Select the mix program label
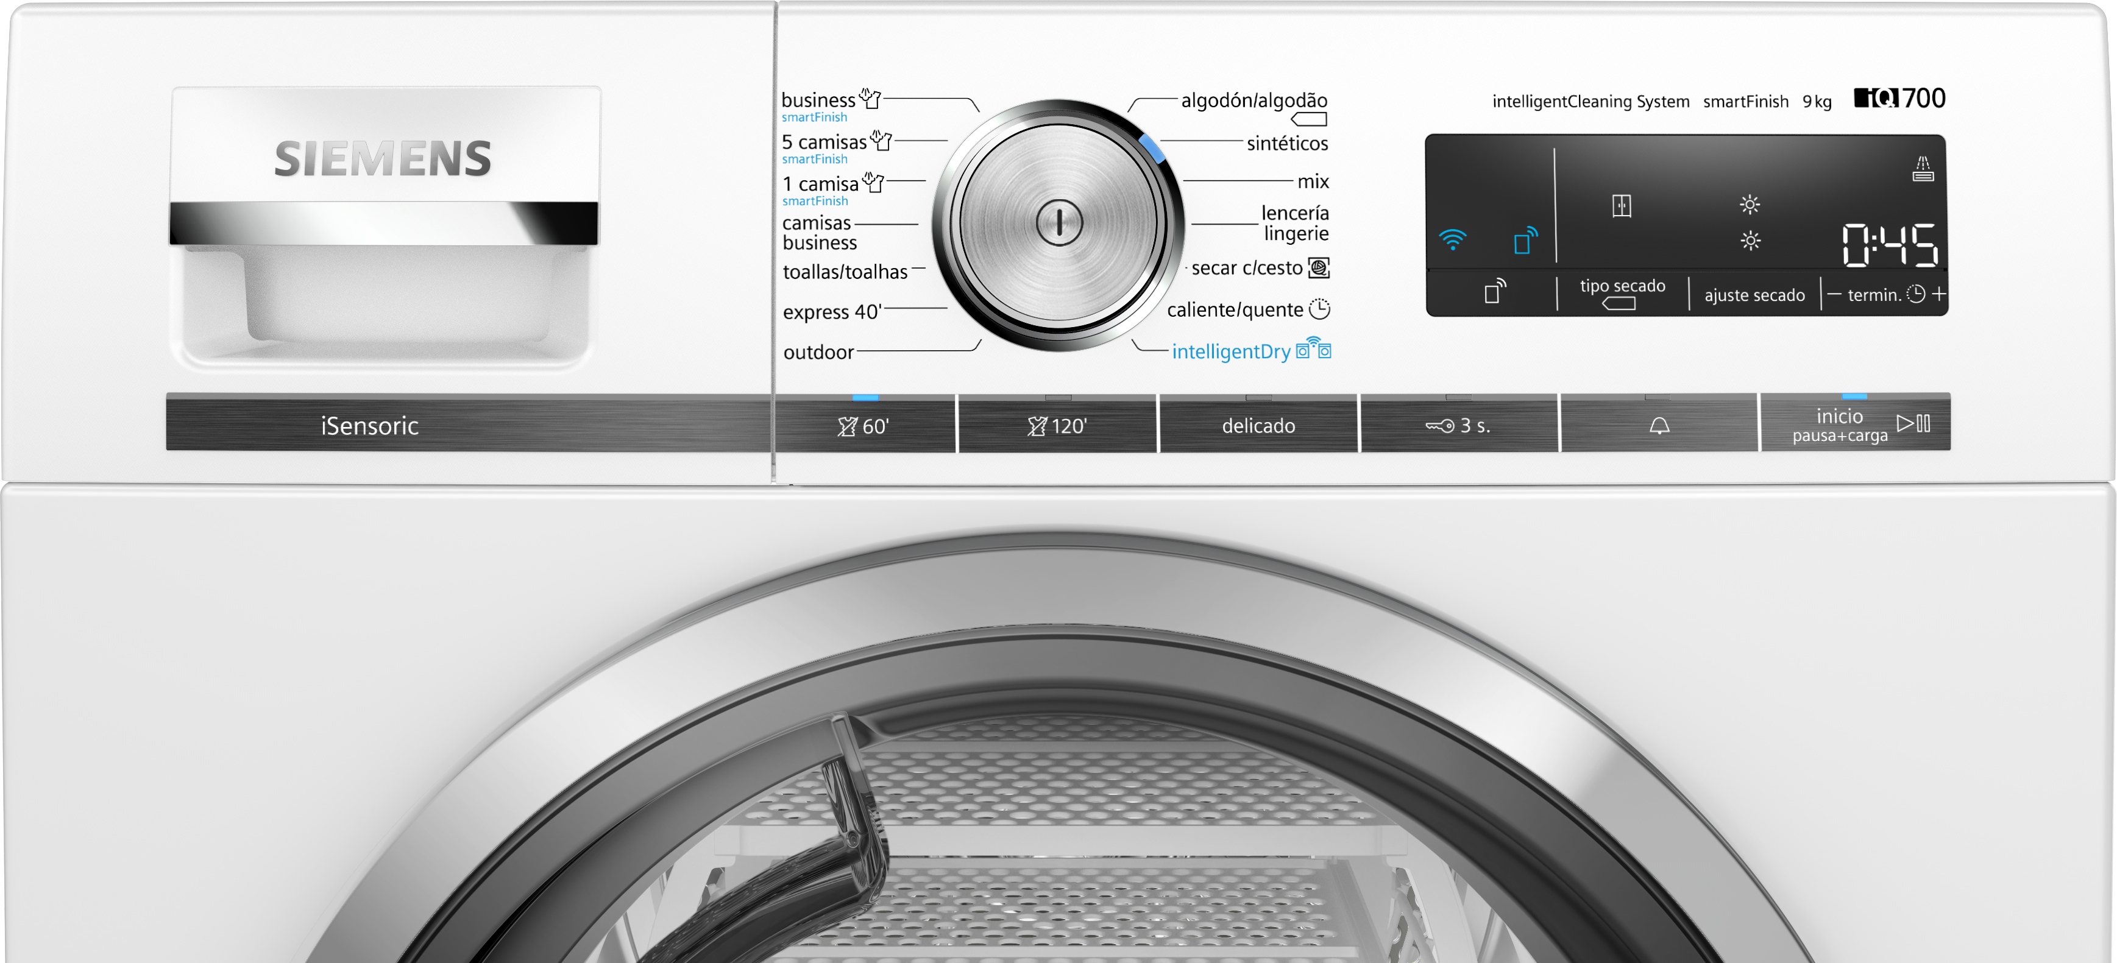The width and height of the screenshot is (2117, 963). click(1313, 182)
